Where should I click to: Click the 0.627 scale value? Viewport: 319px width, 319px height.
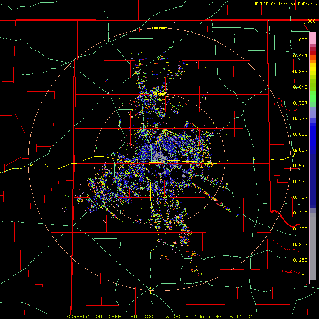(300, 150)
